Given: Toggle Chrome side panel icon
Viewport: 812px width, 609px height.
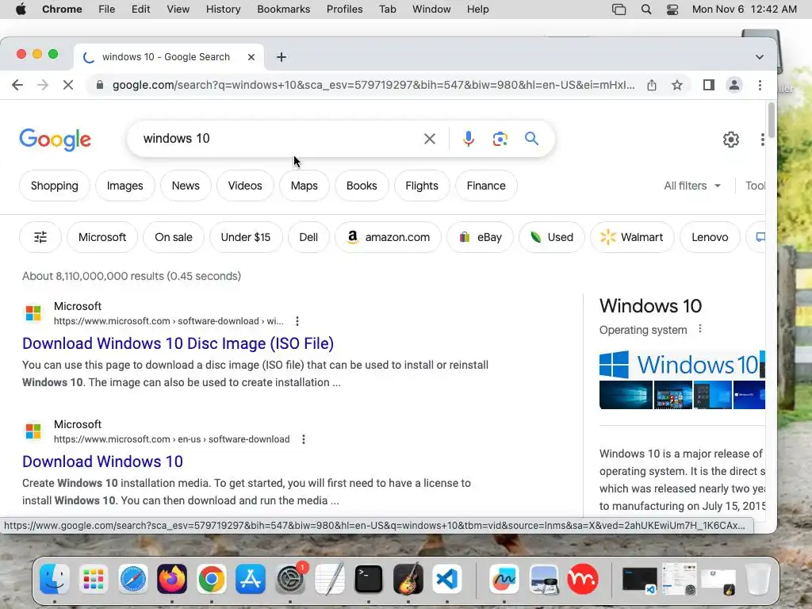Looking at the screenshot, I should point(708,85).
